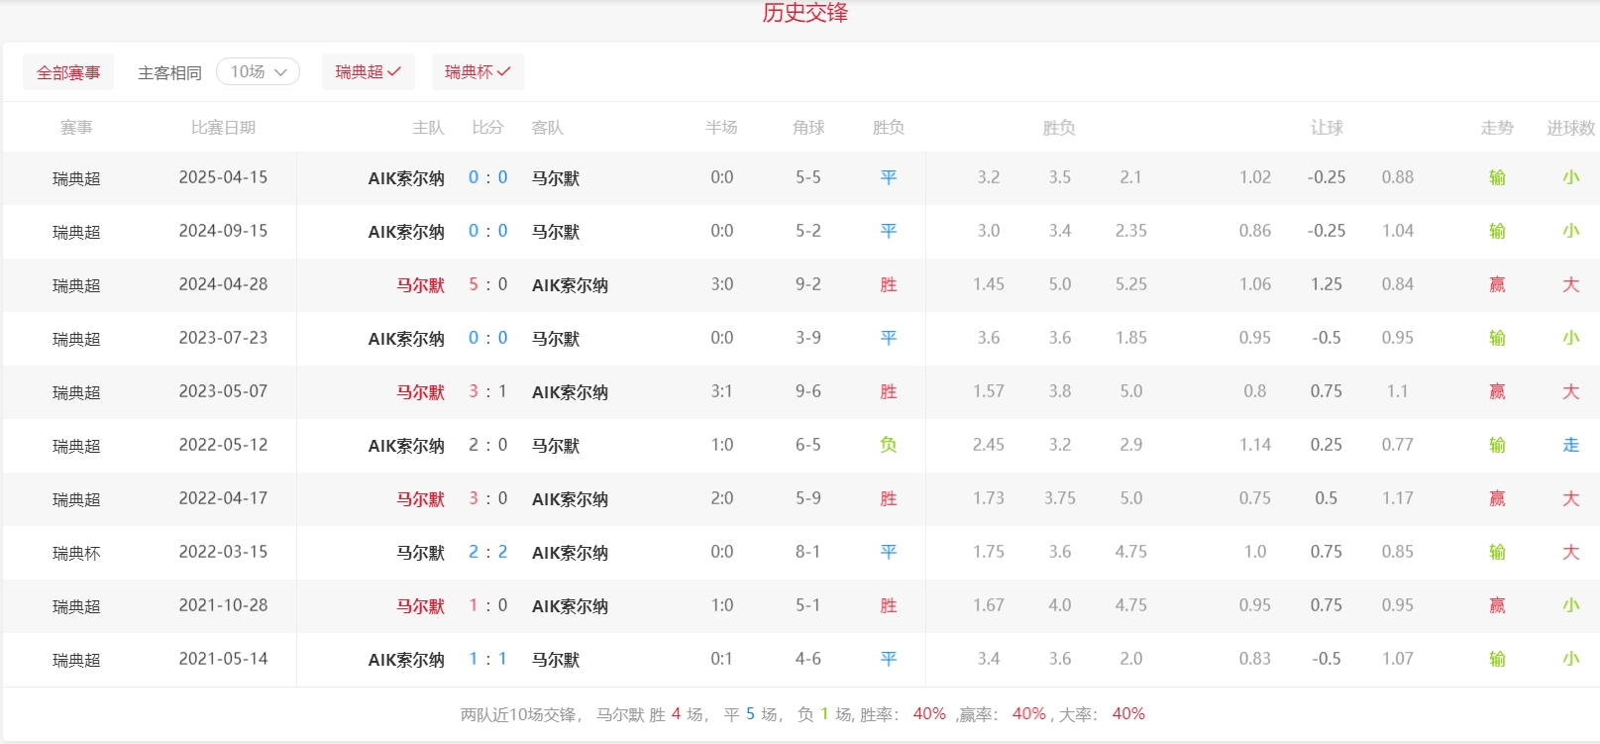Image resolution: width=1600 pixels, height=744 pixels.
Task: Open the 马尔默 home team link dated 2024-04-28
Action: 420,285
